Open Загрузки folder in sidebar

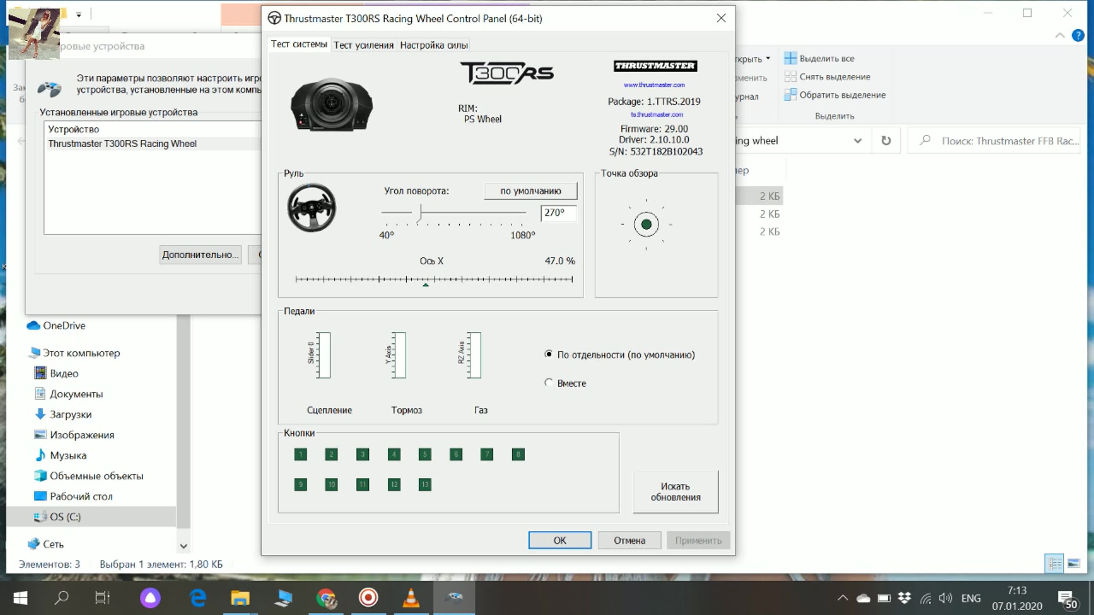[x=63, y=414]
